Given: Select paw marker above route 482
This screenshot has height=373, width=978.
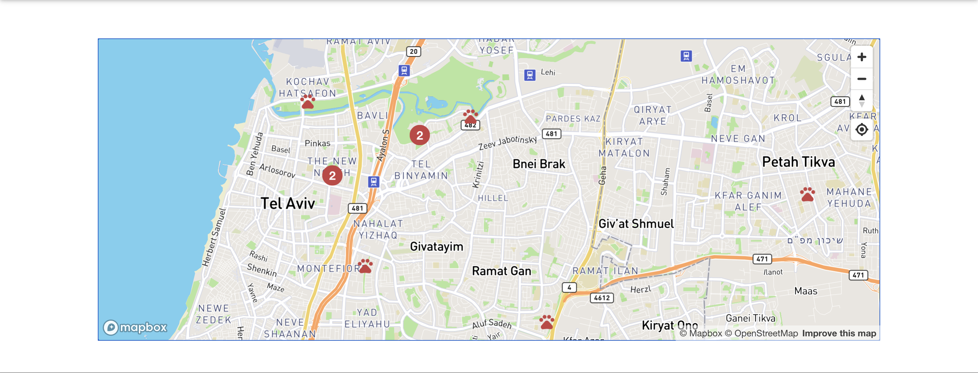Looking at the screenshot, I should coord(470,116).
